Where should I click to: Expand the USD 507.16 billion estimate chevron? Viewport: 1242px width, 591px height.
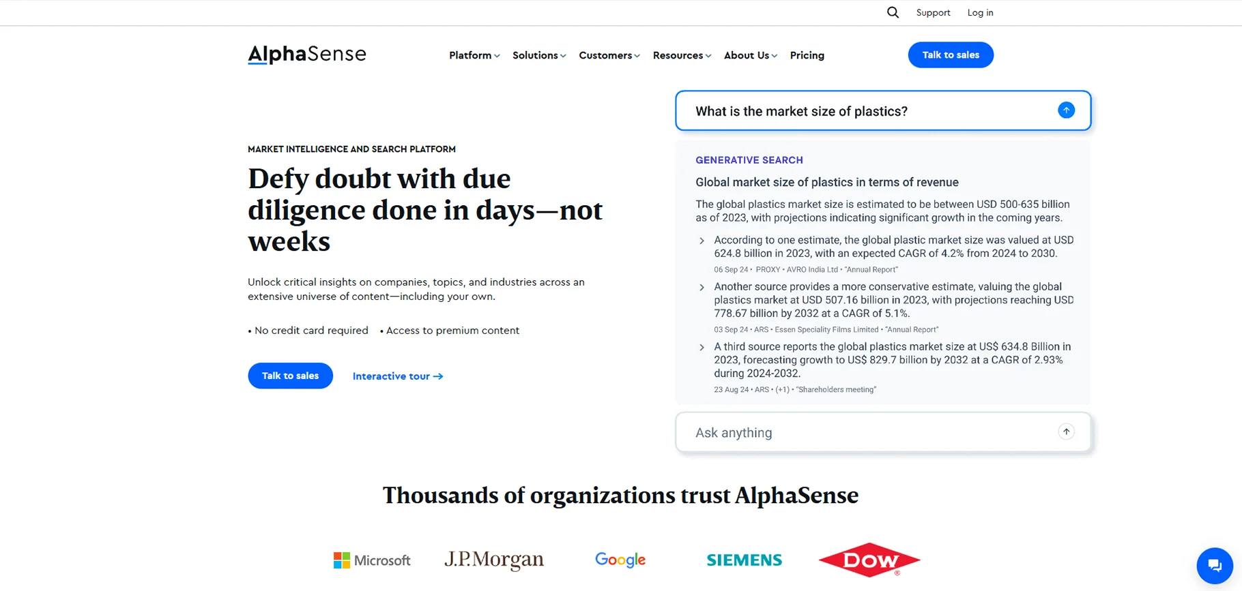click(702, 288)
